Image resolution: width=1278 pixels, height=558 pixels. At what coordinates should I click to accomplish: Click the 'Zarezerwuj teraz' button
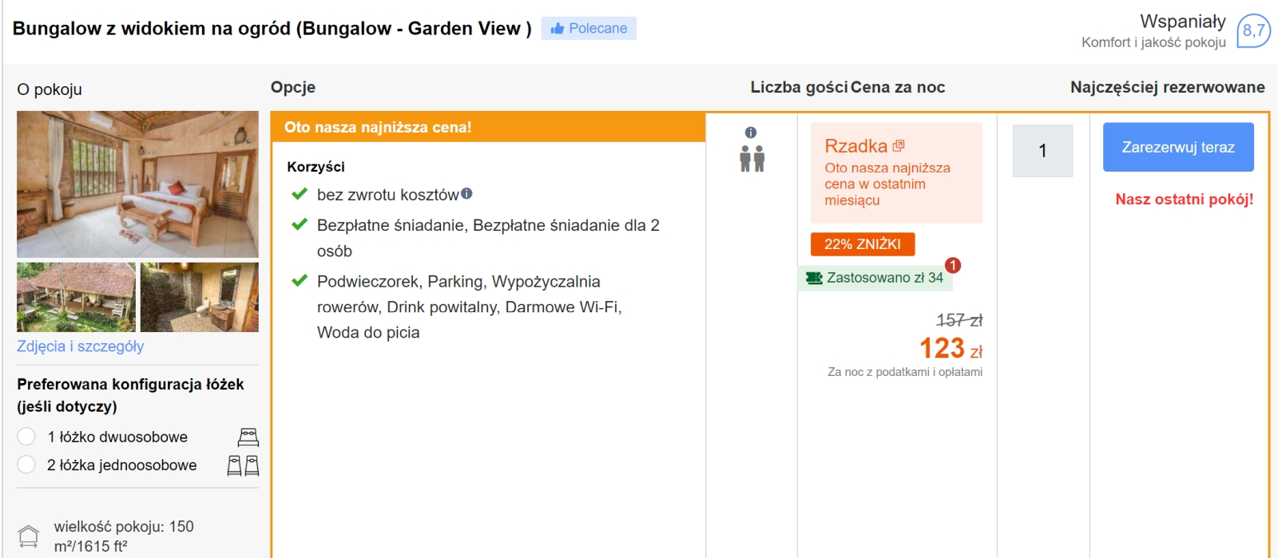(x=1178, y=147)
